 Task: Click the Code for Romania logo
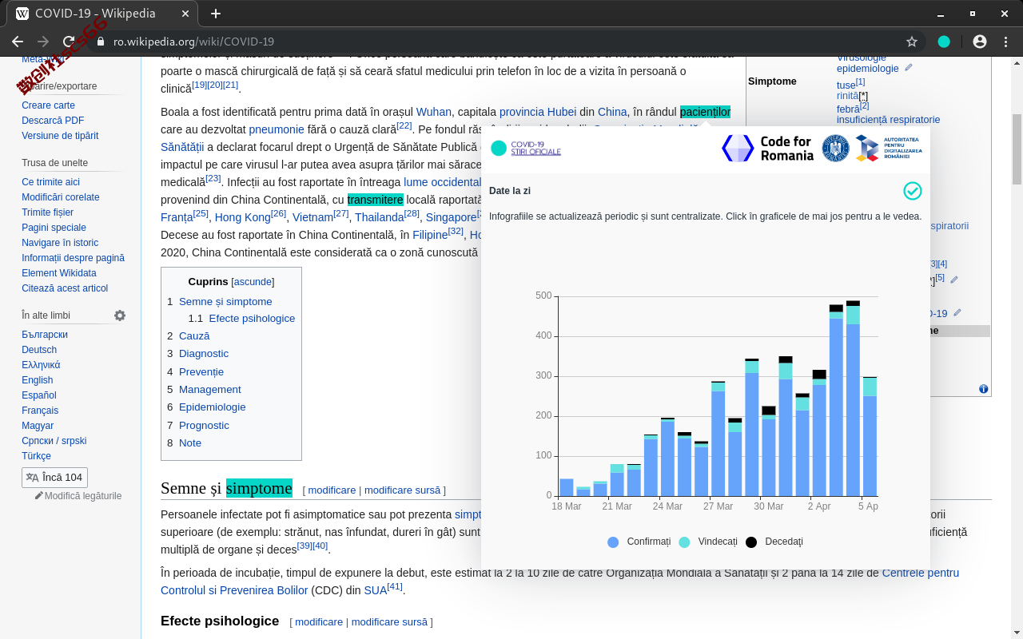767,149
